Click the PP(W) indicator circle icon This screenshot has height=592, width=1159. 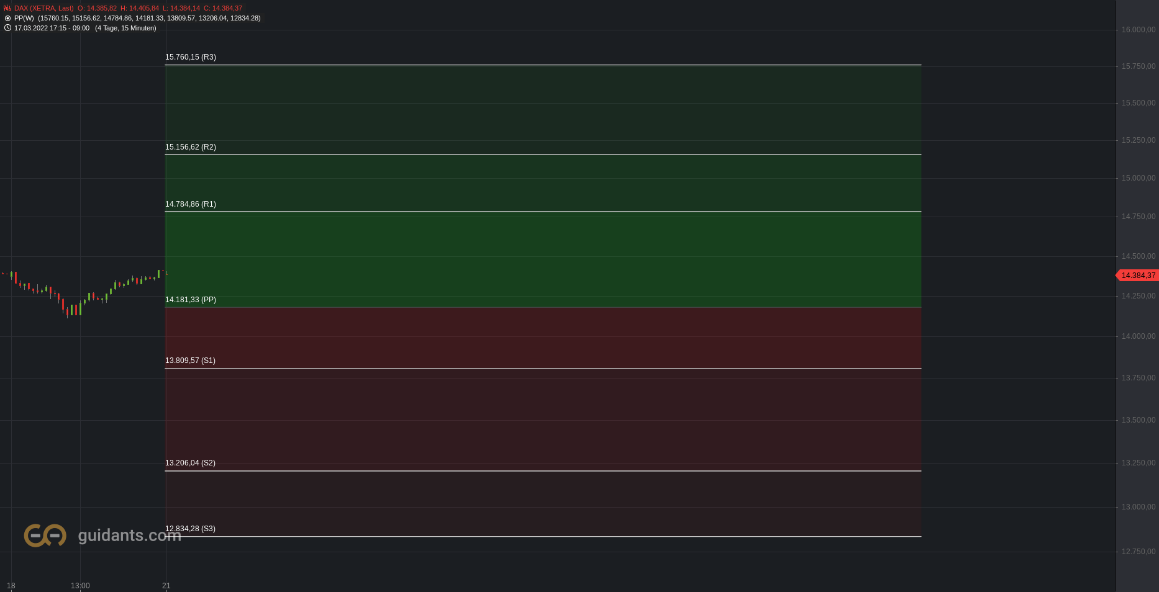click(7, 18)
